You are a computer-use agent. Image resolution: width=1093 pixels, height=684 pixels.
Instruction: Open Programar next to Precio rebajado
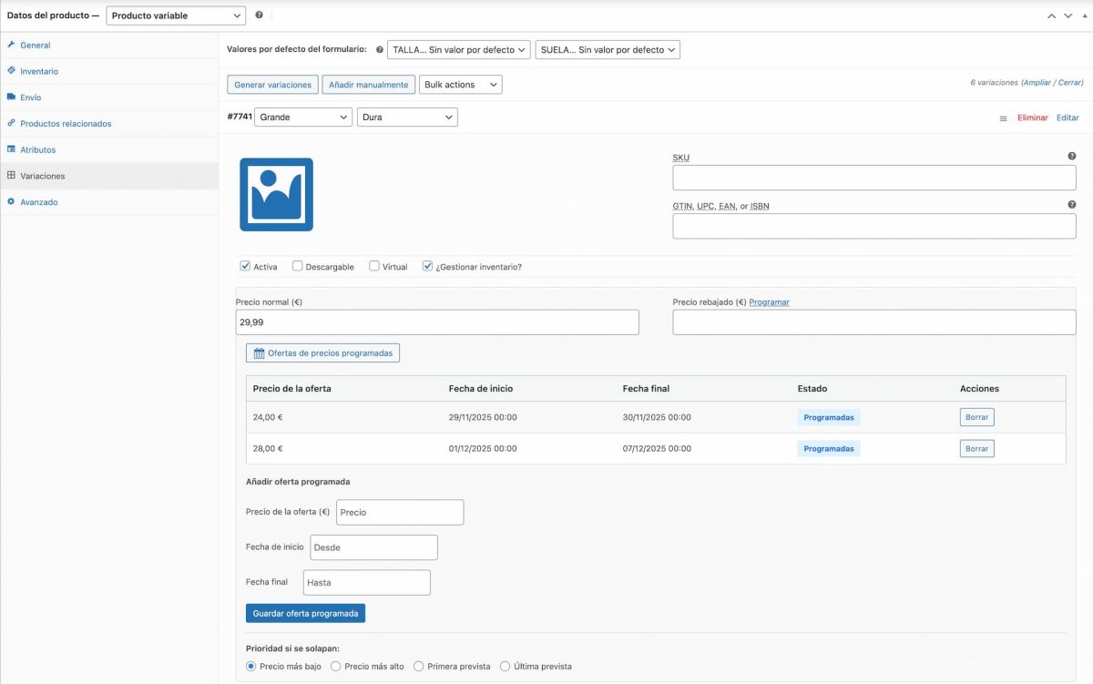click(768, 301)
